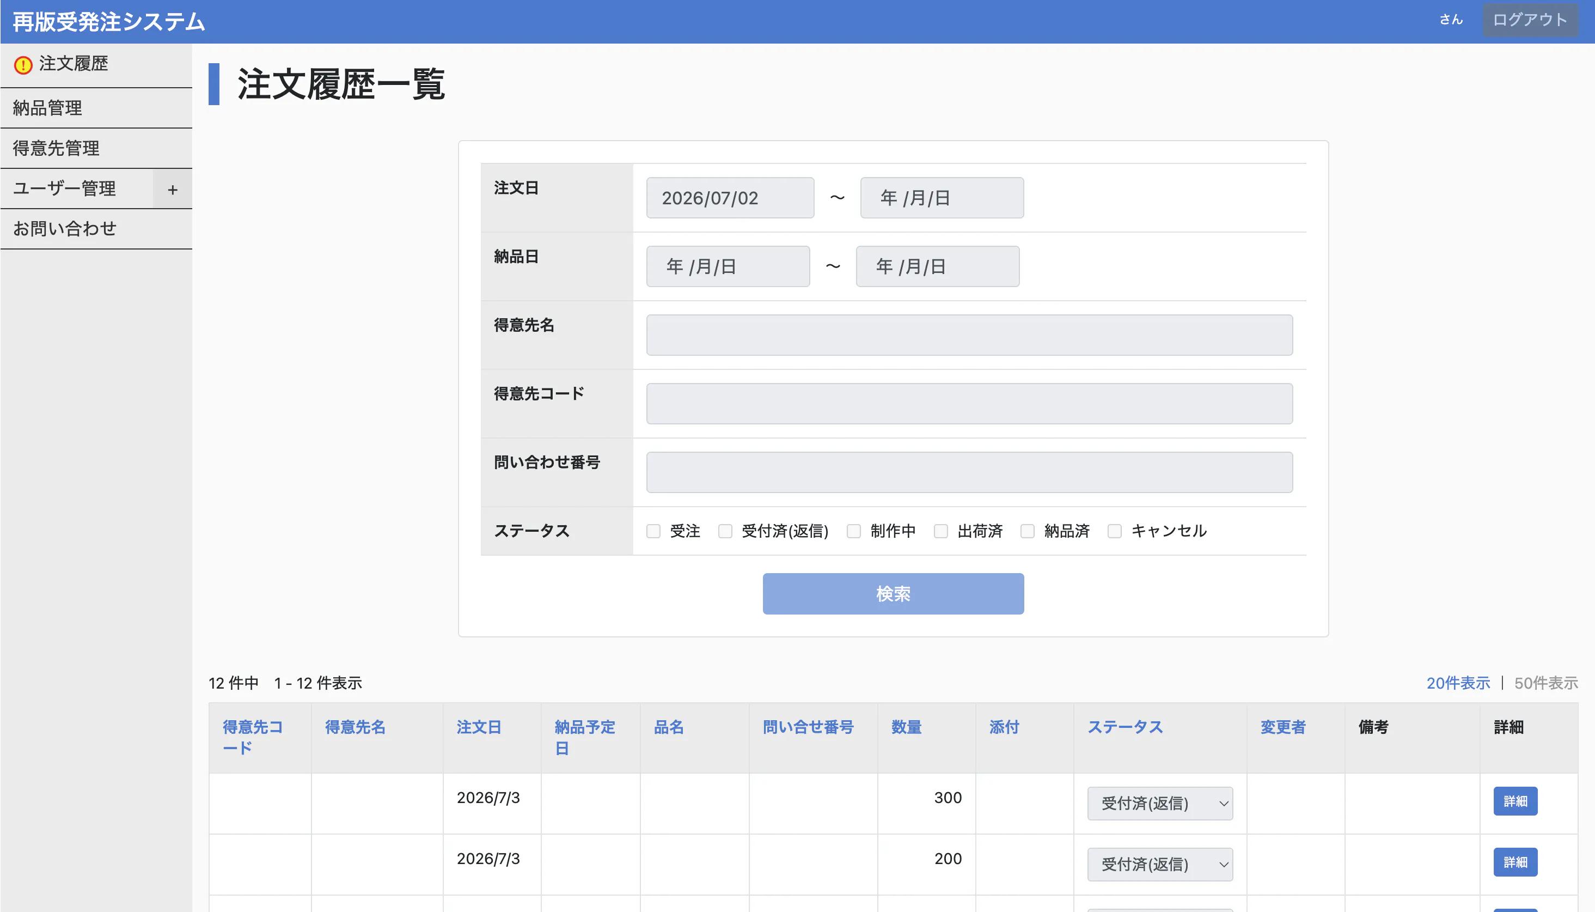The width and height of the screenshot is (1595, 912).
Task: Open 注文履歴 in the sidebar
Action: coord(73,64)
